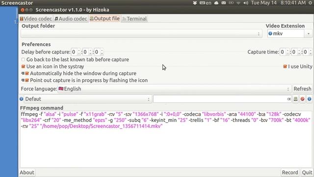
Task: Toggle Point out capture by flashing icon
Action: click(x=27, y=80)
